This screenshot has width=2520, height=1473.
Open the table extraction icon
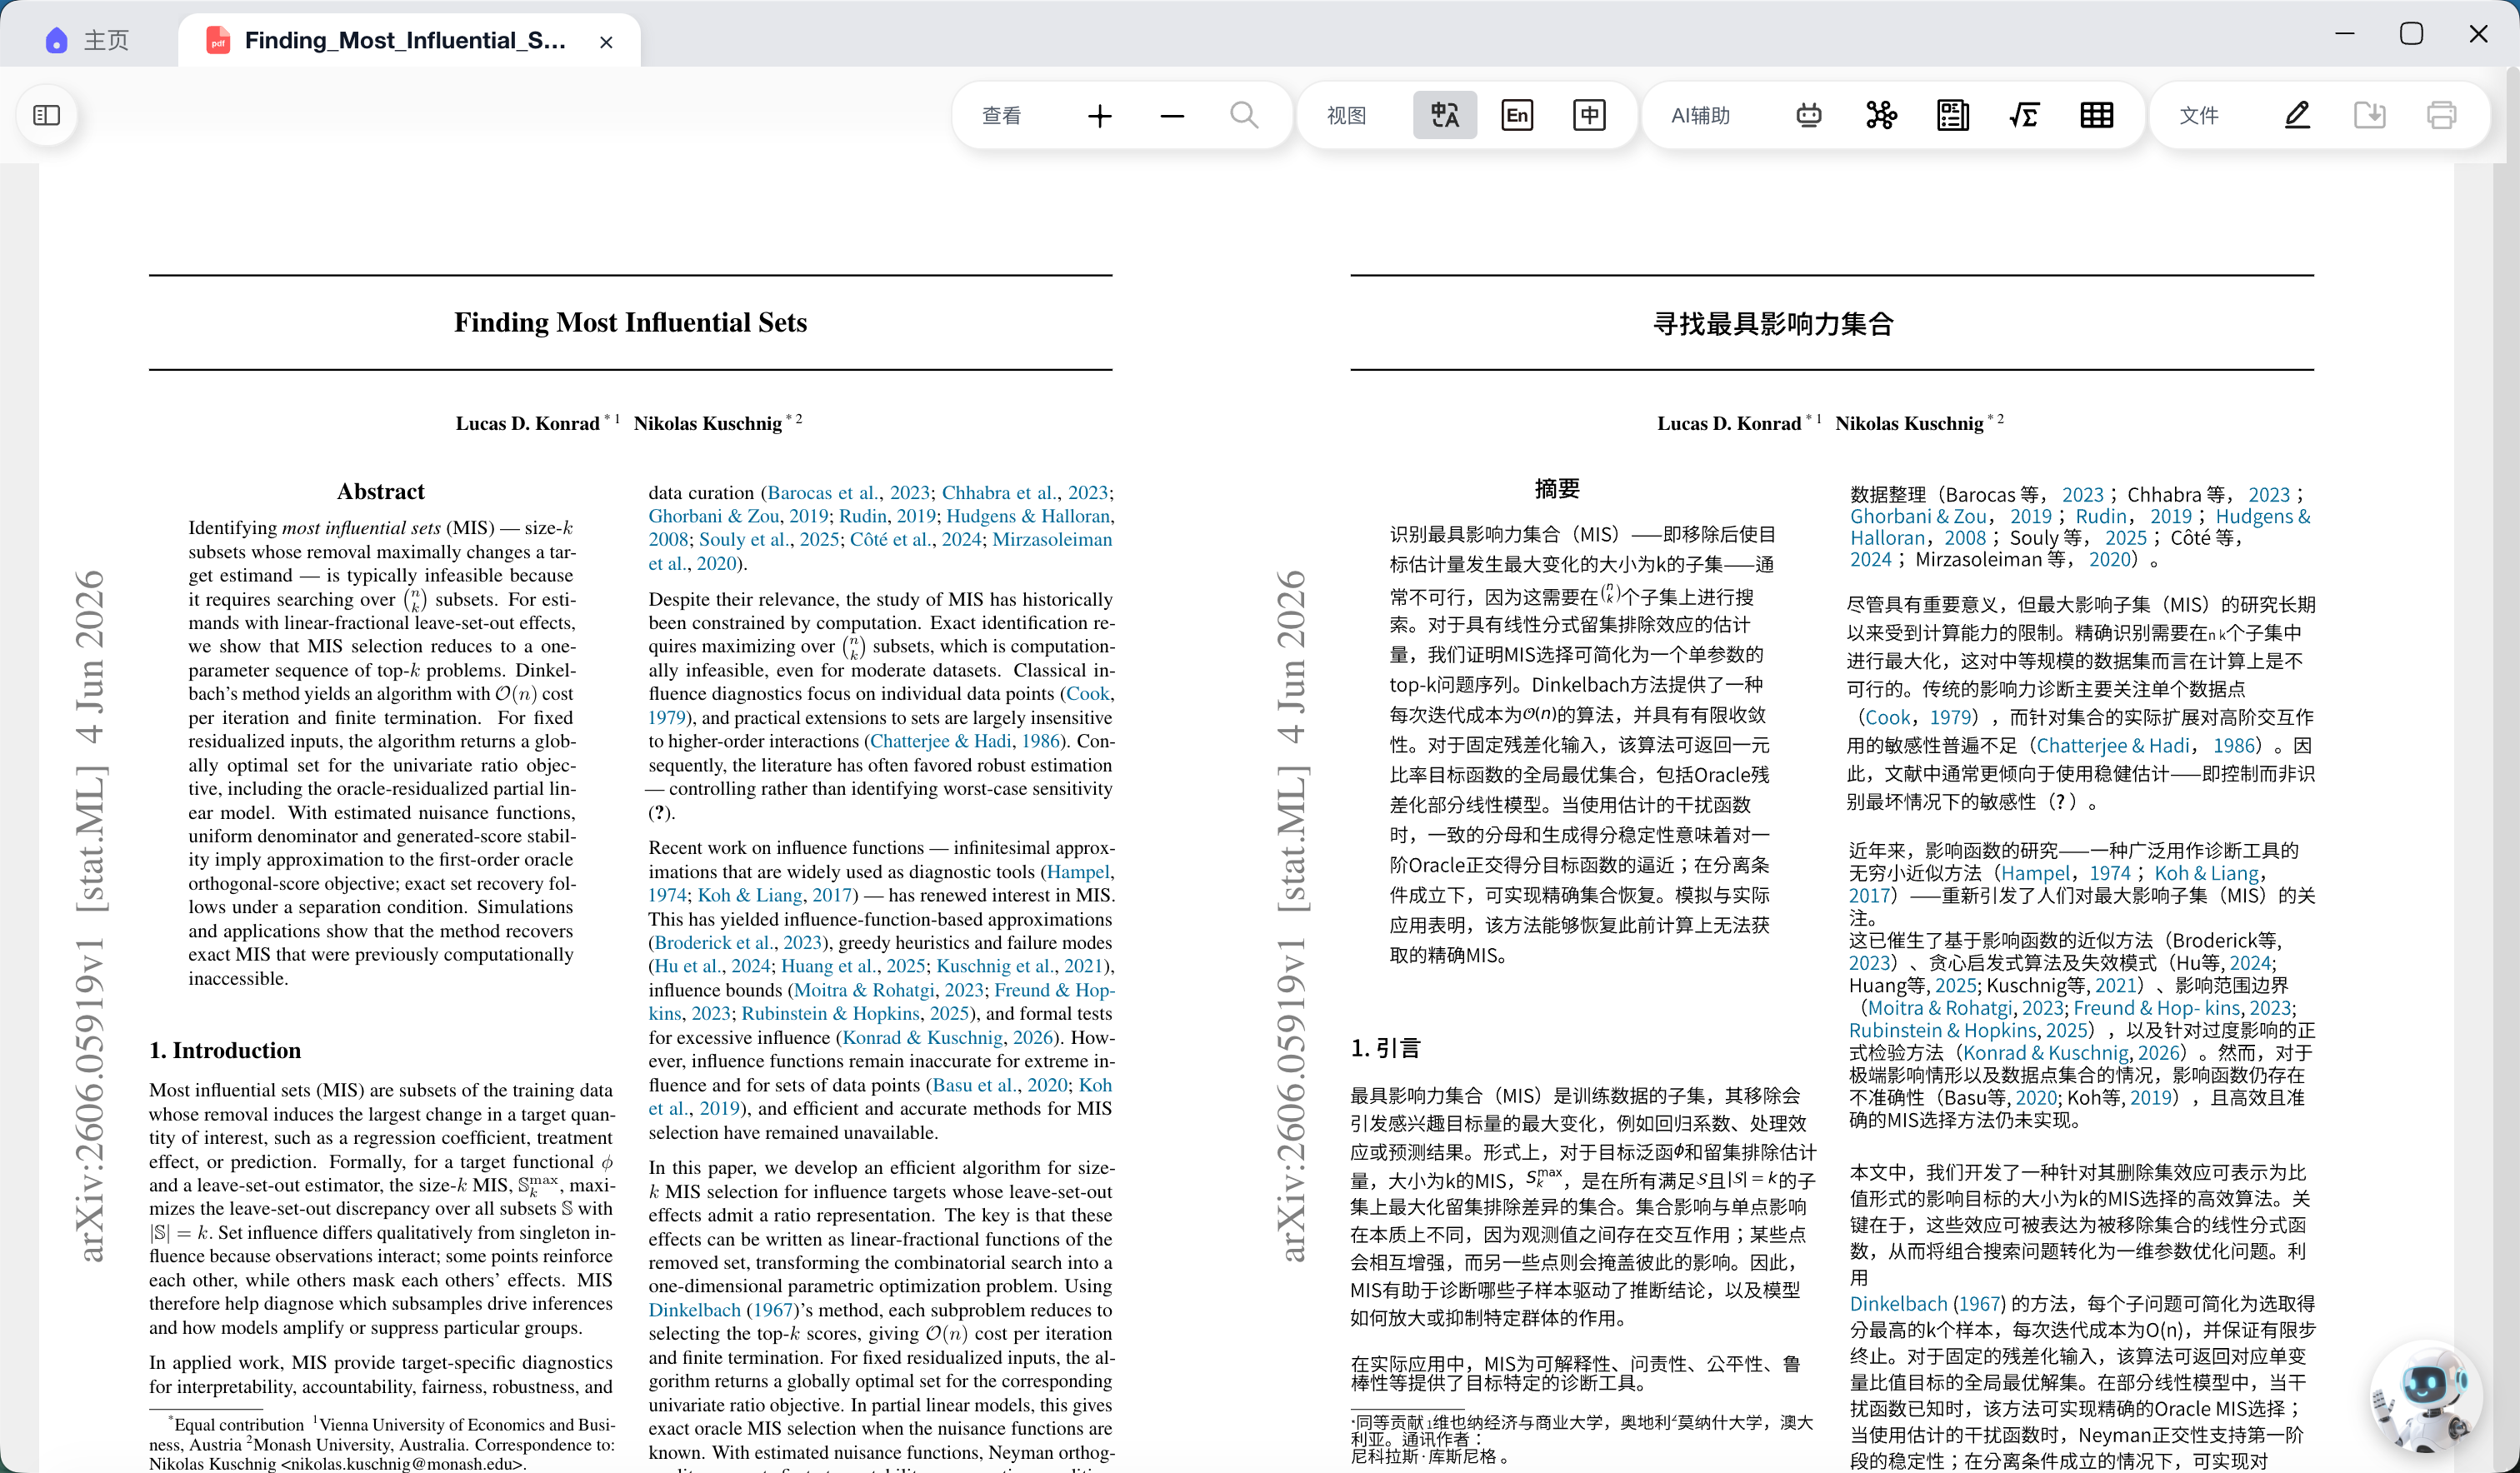coord(2097,115)
